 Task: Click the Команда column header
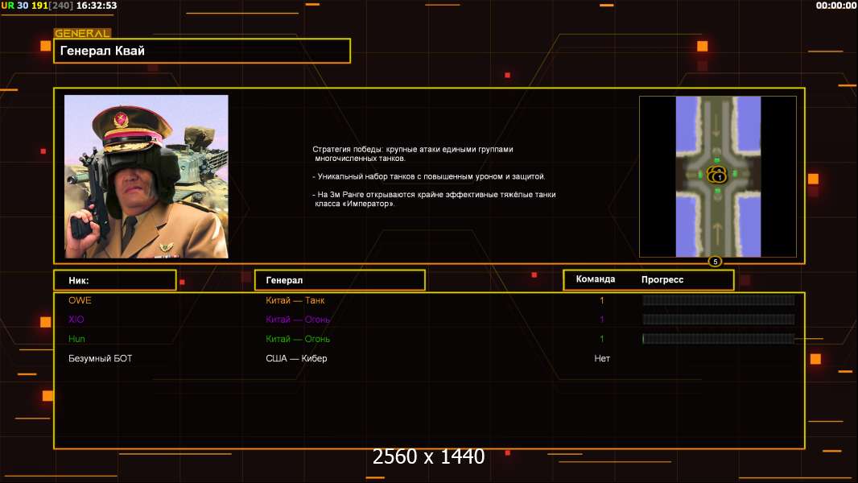click(596, 279)
